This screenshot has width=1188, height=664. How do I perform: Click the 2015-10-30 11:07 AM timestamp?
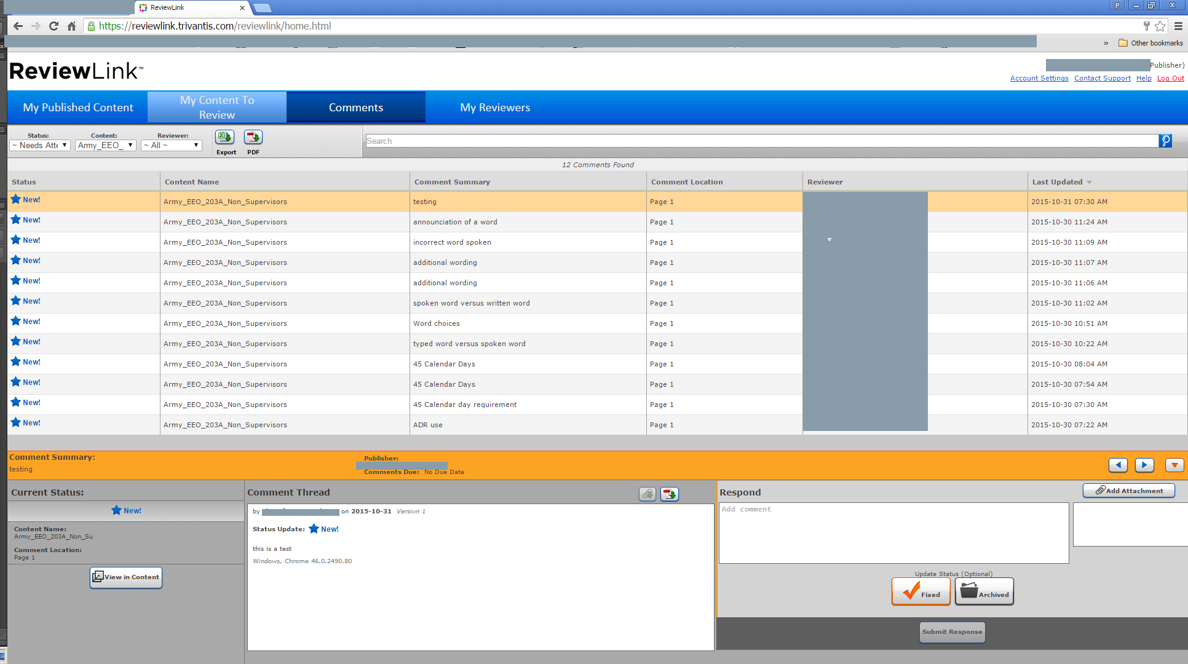click(x=1069, y=263)
